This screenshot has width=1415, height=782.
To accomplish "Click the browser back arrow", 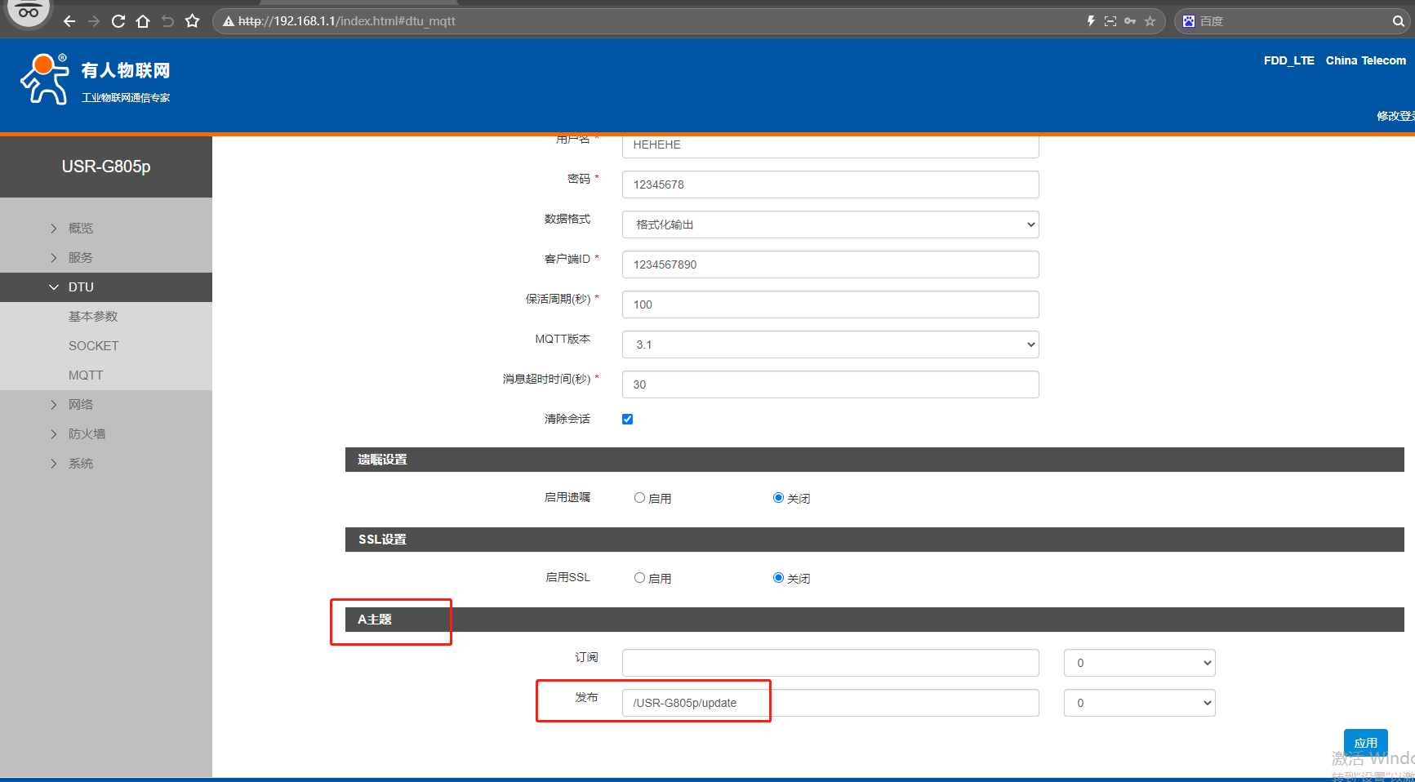I will (69, 21).
